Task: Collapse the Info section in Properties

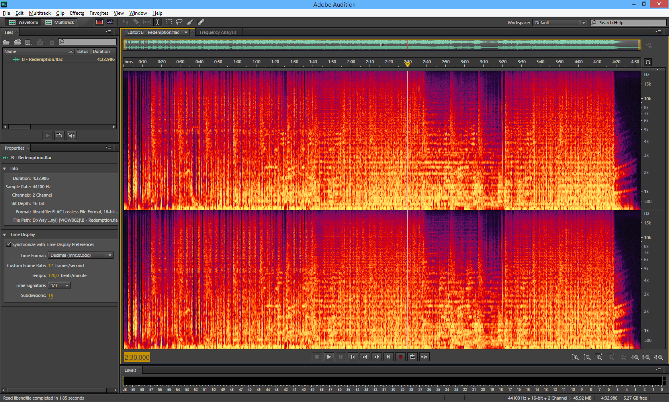Action: [x=5, y=169]
